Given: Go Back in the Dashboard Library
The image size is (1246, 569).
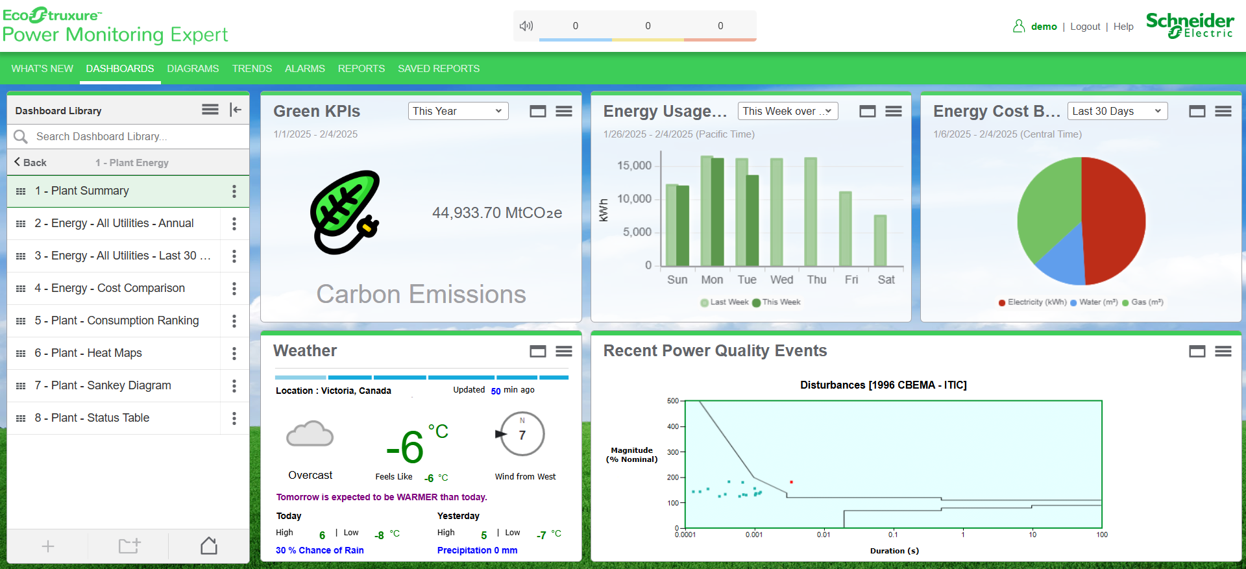Looking at the screenshot, I should tap(31, 163).
